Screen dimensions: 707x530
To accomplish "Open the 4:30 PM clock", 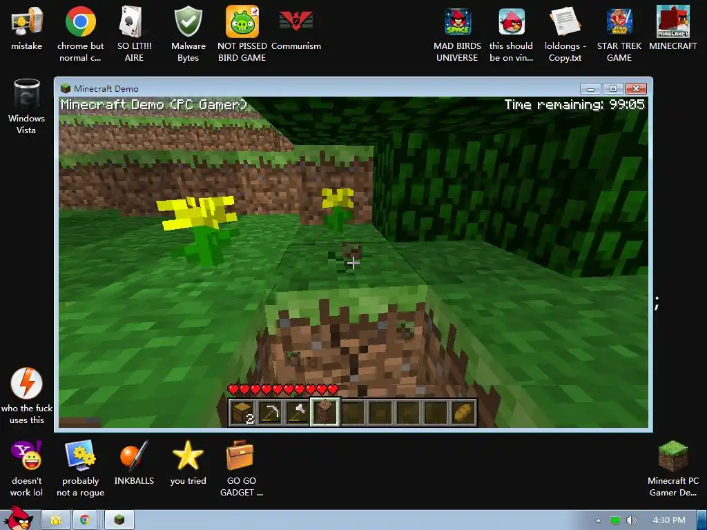I will (x=669, y=520).
